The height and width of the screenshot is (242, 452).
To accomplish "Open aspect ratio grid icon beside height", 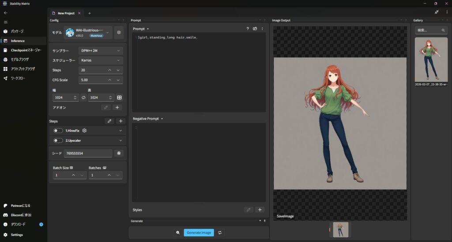I will pos(119,97).
